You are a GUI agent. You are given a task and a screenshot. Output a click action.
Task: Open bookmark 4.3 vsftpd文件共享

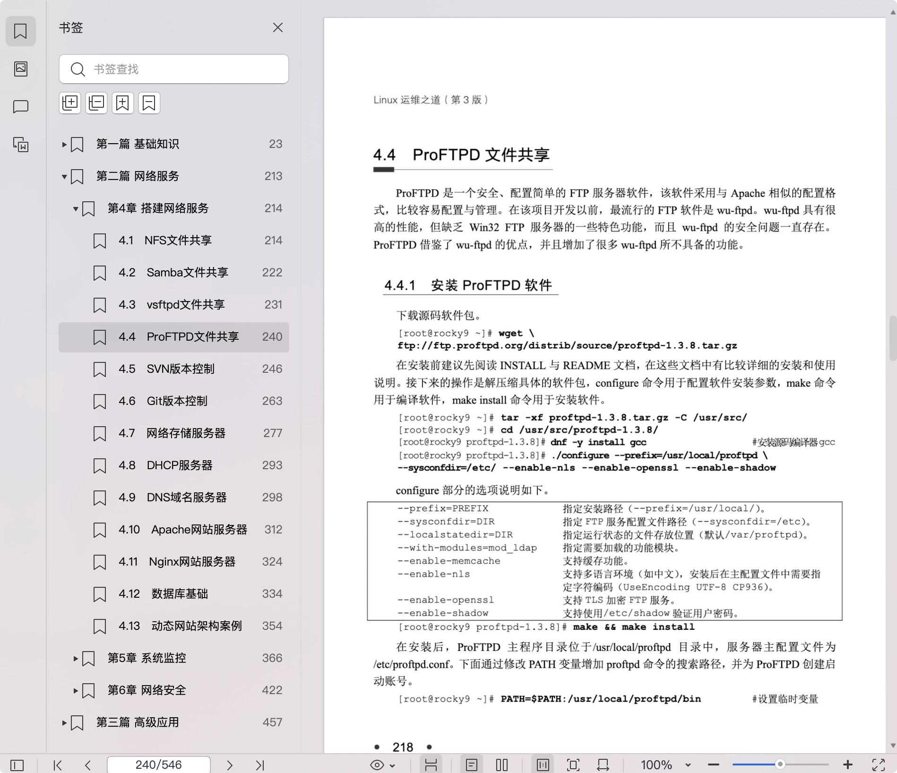[174, 305]
